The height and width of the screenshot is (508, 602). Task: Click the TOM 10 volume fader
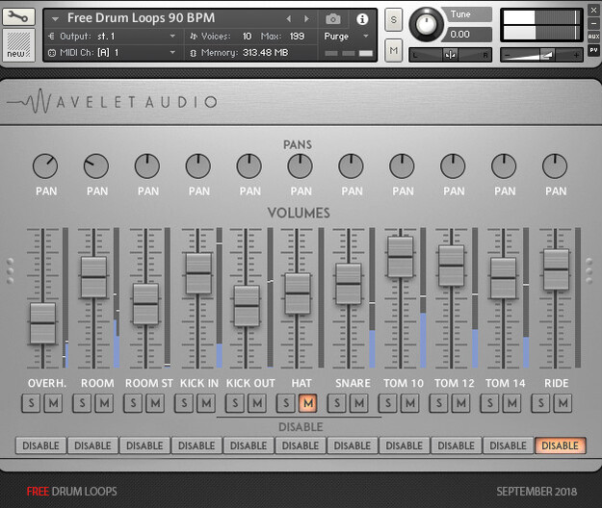(400, 257)
